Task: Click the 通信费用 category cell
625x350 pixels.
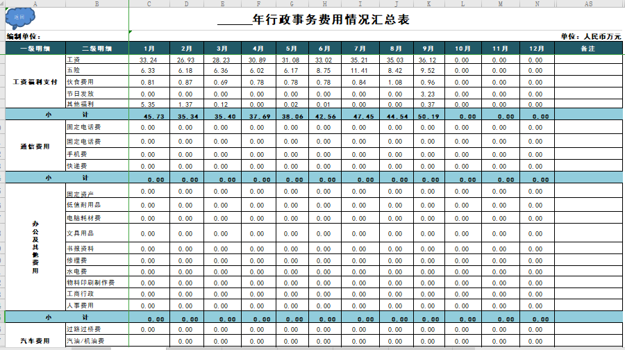Action: point(35,146)
